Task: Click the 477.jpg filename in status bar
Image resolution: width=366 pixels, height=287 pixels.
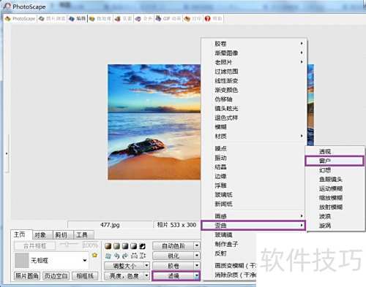Action: pos(110,225)
